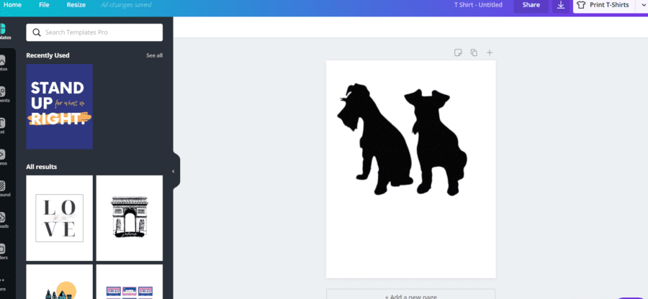Click the Print T-Shirts button
Image resolution: width=648 pixels, height=299 pixels.
pos(603,5)
